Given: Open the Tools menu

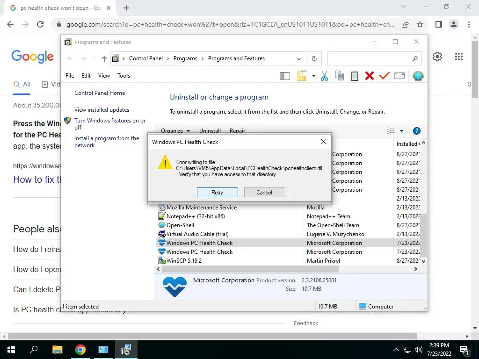Looking at the screenshot, I should click(123, 76).
